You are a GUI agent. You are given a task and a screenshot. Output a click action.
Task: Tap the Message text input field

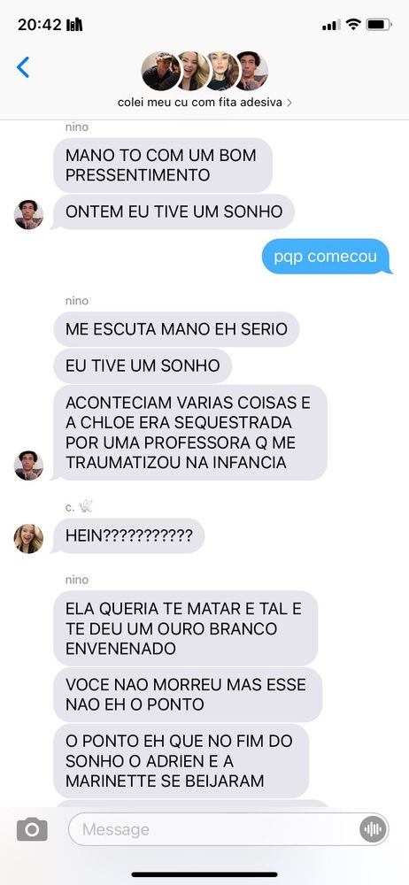pyautogui.click(x=228, y=829)
